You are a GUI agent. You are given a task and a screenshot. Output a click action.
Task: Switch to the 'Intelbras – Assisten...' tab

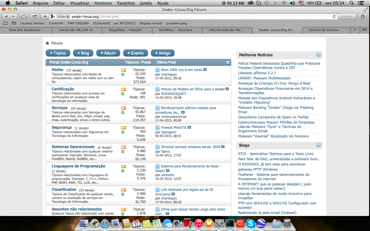pos(177,30)
